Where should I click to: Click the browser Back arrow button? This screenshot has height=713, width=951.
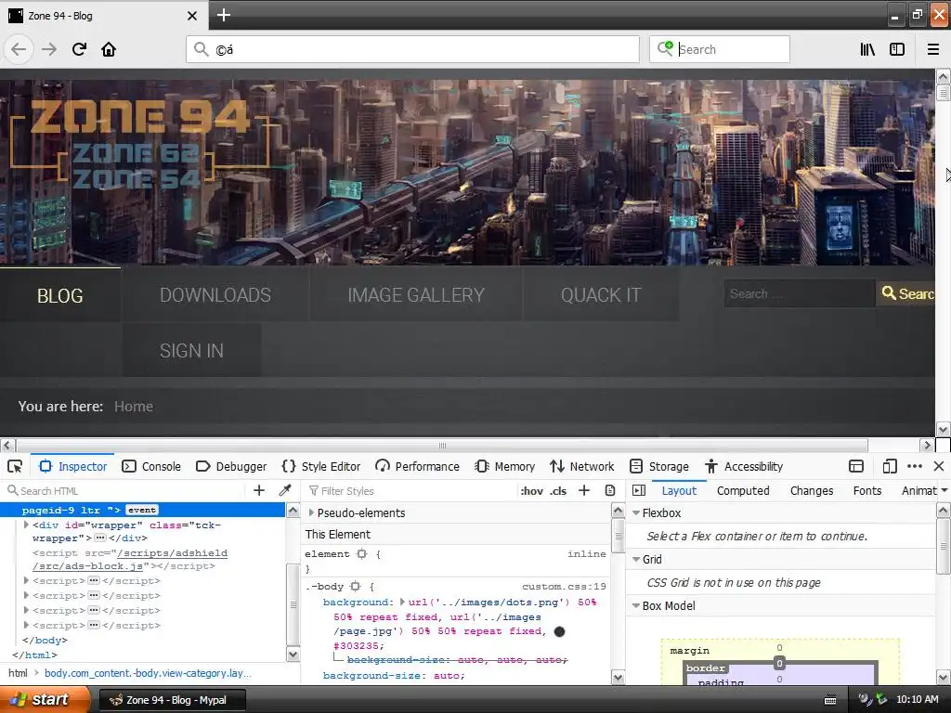pos(19,49)
